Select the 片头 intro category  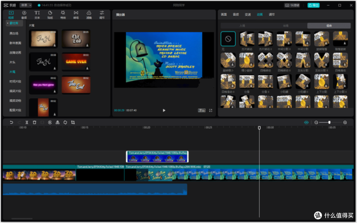coord(13,62)
